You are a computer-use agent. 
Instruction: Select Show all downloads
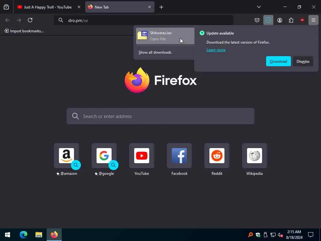(155, 52)
